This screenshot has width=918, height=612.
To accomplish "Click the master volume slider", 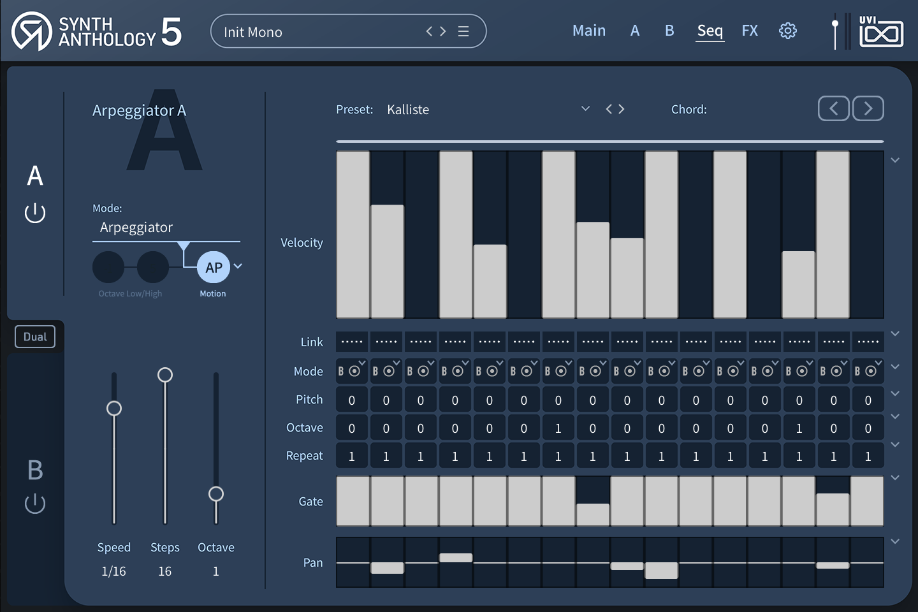I will pos(835,31).
